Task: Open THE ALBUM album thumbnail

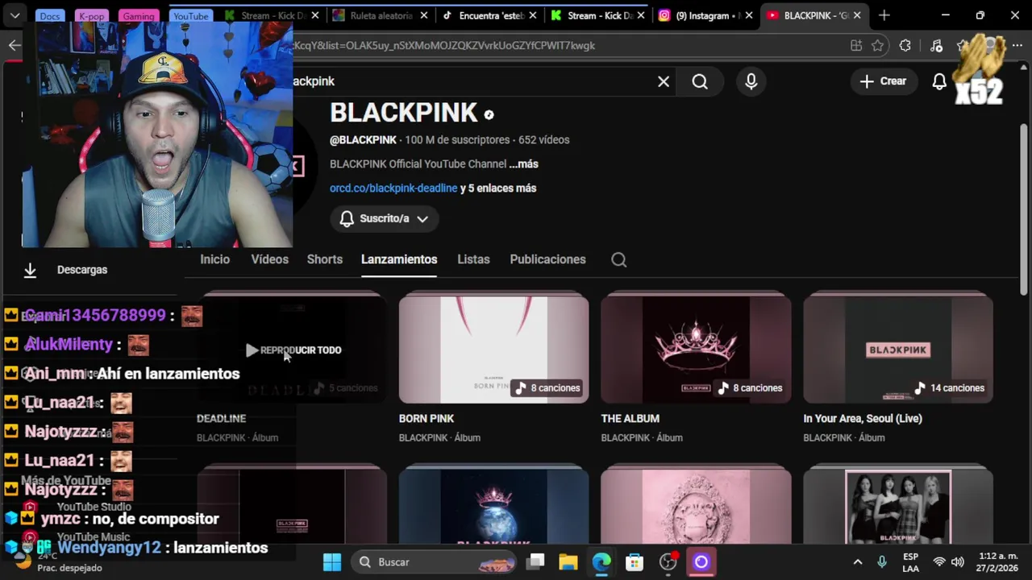Action: (696, 349)
